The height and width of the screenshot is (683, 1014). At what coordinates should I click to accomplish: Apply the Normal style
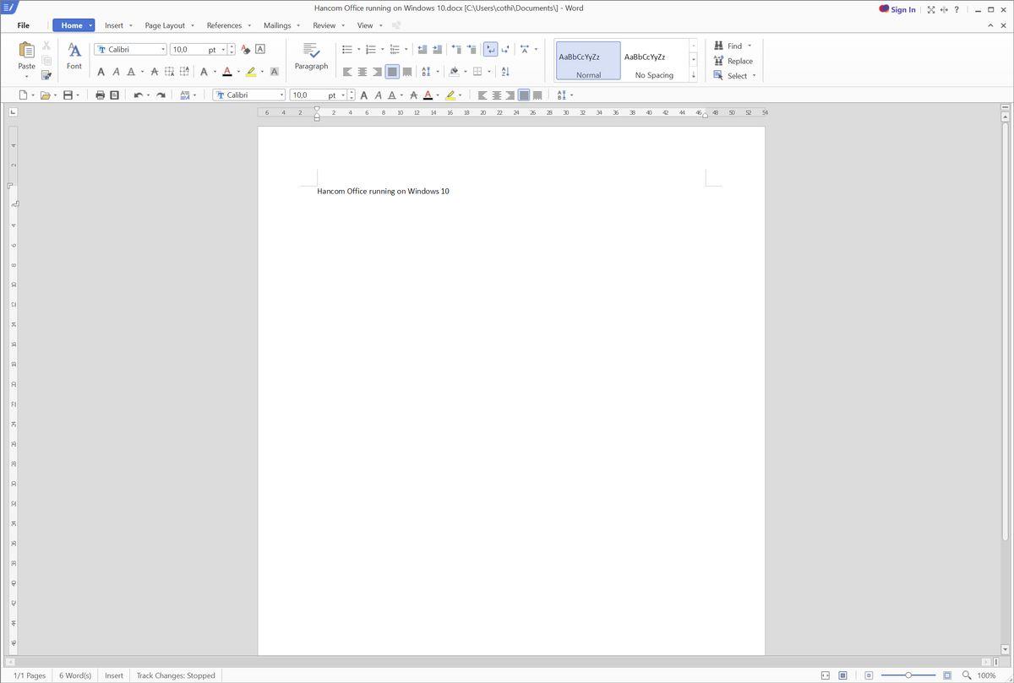(x=588, y=62)
